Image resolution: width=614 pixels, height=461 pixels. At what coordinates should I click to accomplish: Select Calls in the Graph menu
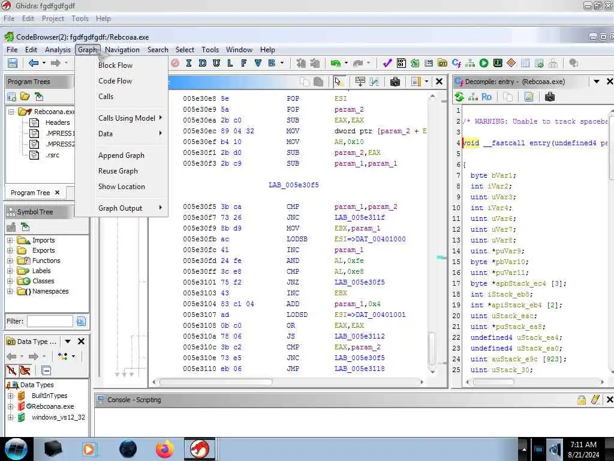tap(106, 97)
